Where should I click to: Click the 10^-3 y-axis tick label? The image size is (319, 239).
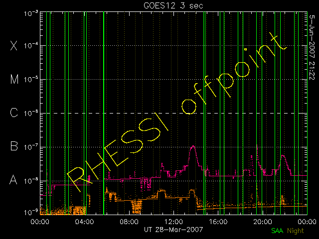[31, 14]
